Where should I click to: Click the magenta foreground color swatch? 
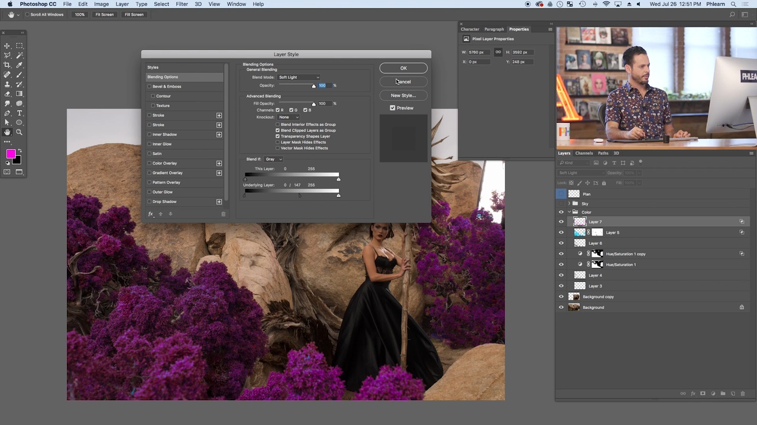pyautogui.click(x=11, y=155)
